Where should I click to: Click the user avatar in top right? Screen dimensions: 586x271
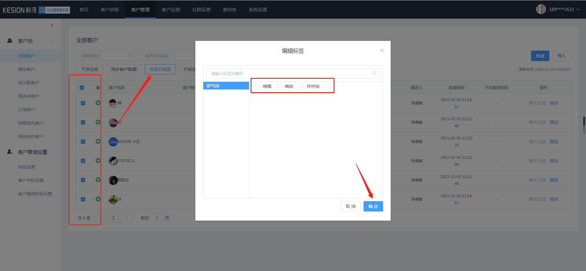[x=541, y=9]
